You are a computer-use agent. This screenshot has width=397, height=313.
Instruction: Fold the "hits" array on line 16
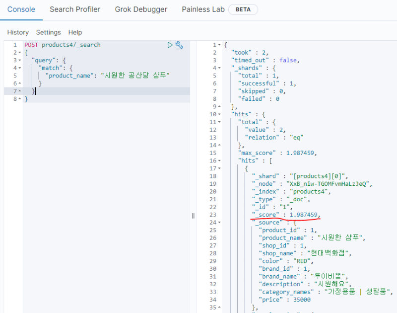[219, 161]
